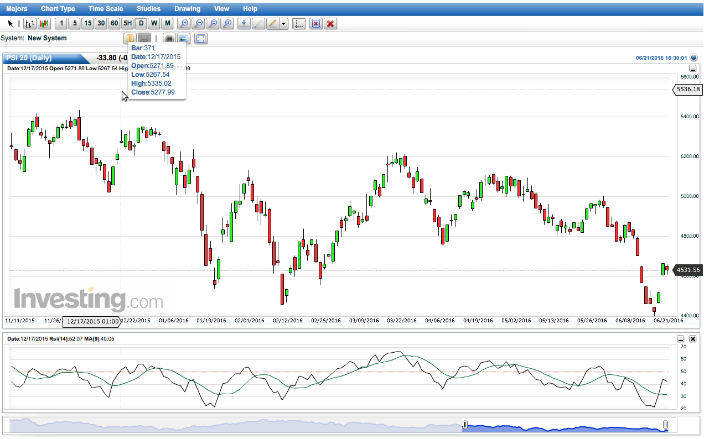Click the print chart icon

170,38
